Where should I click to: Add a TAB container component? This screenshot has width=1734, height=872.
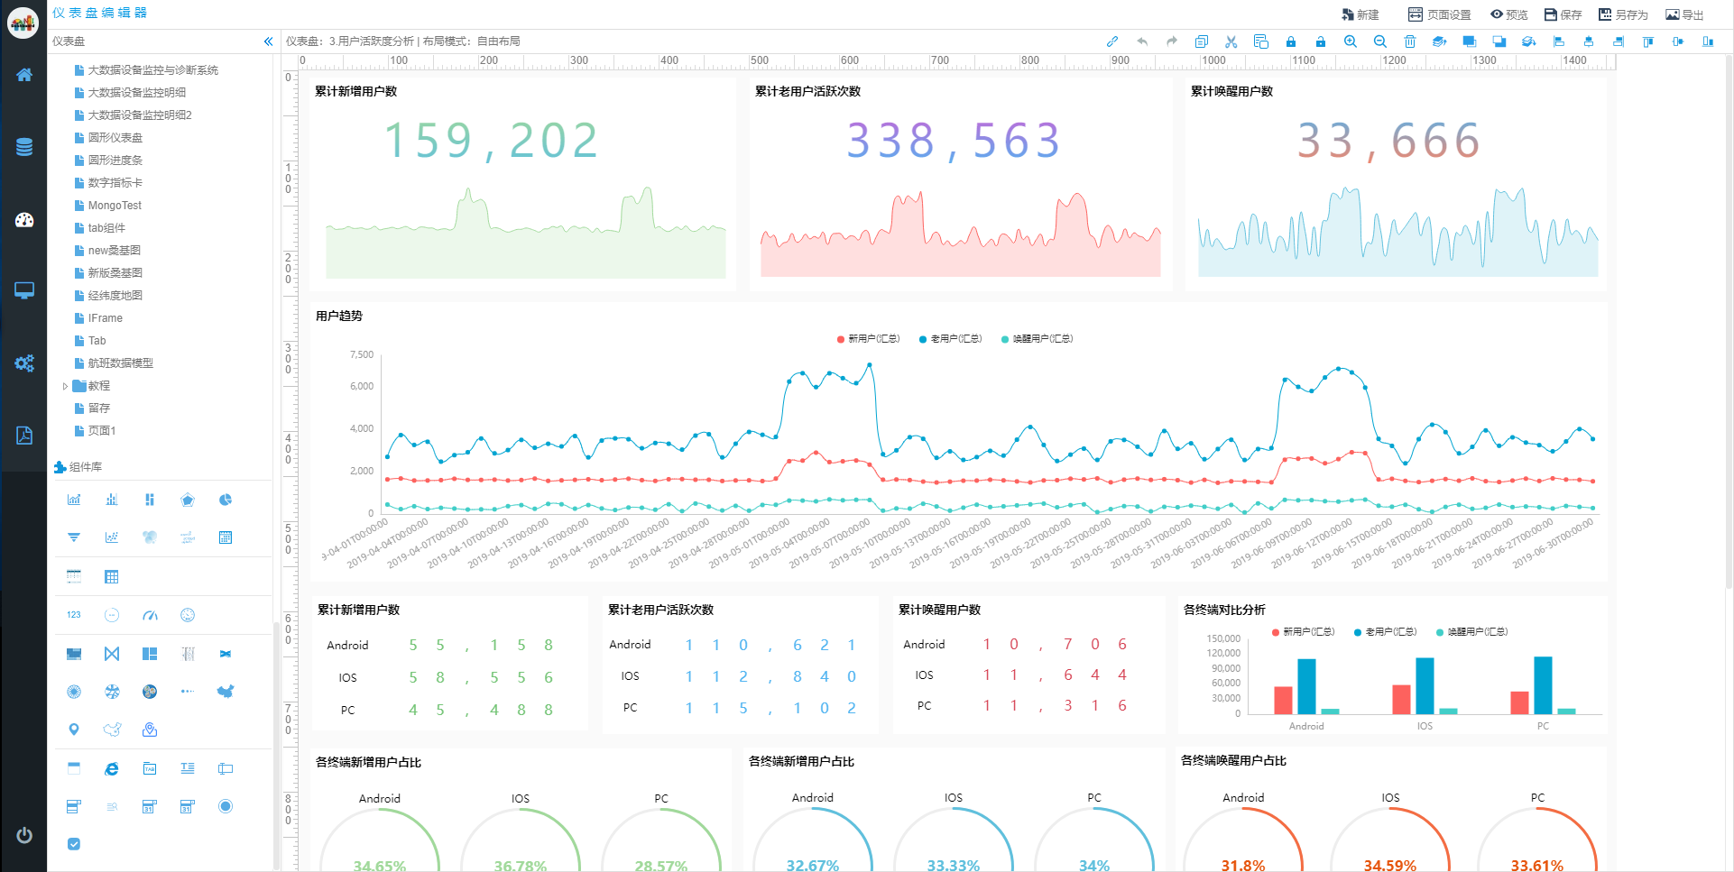pyautogui.click(x=150, y=768)
